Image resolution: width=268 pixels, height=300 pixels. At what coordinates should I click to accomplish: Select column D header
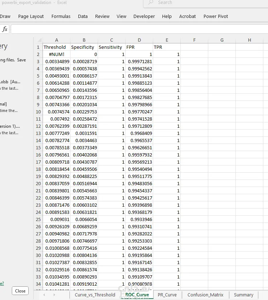(139, 40)
